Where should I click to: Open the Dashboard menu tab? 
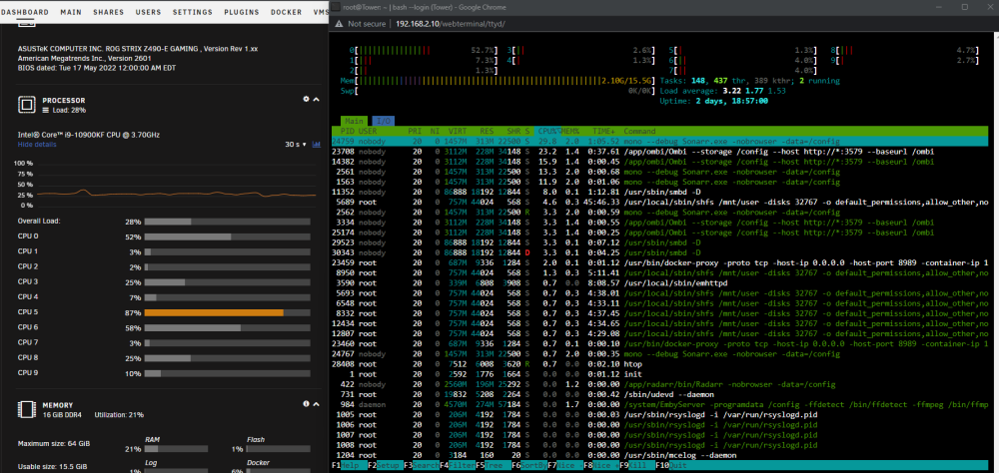click(x=25, y=12)
